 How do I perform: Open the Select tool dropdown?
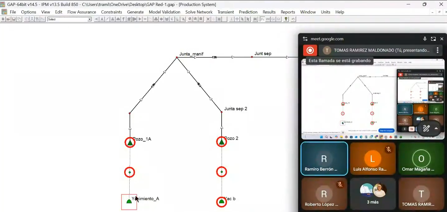click(90, 19)
